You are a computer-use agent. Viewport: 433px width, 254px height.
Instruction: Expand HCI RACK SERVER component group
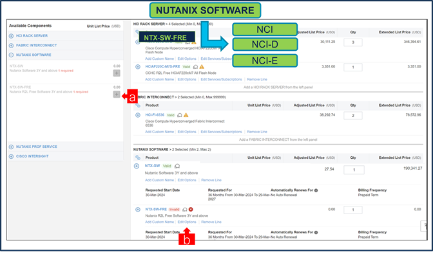click(11, 36)
